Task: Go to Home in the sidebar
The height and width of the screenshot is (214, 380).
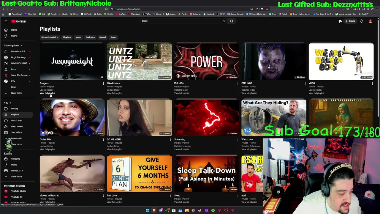Action: click(14, 30)
